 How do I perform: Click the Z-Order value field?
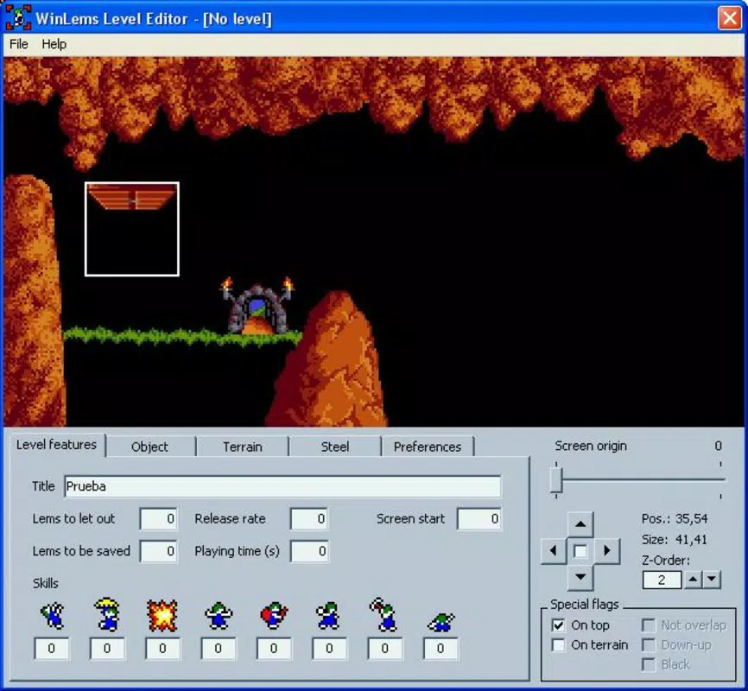point(662,580)
